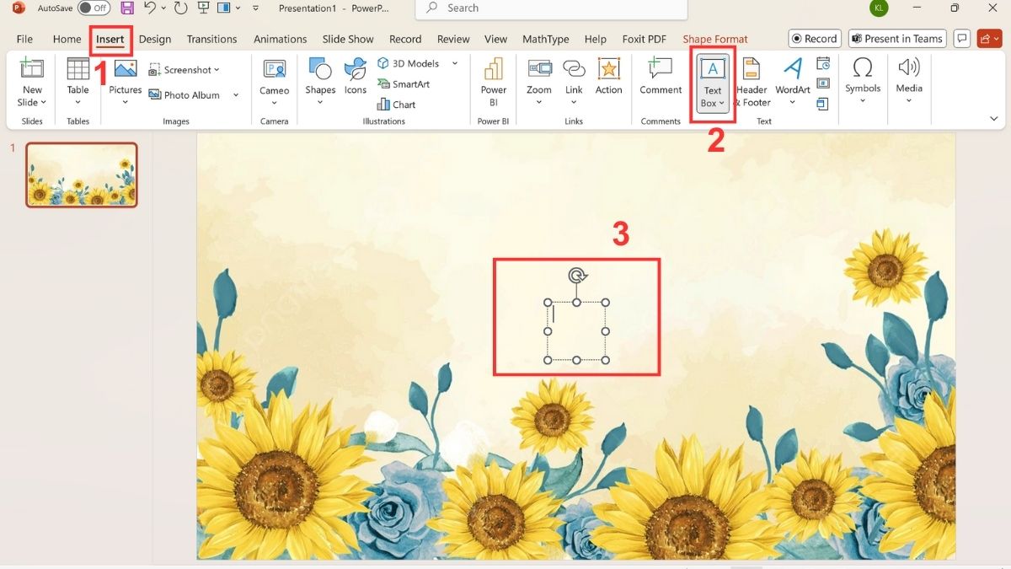Start presentation from beginning icon
Screen dimensions: 1011x569
click(203, 8)
